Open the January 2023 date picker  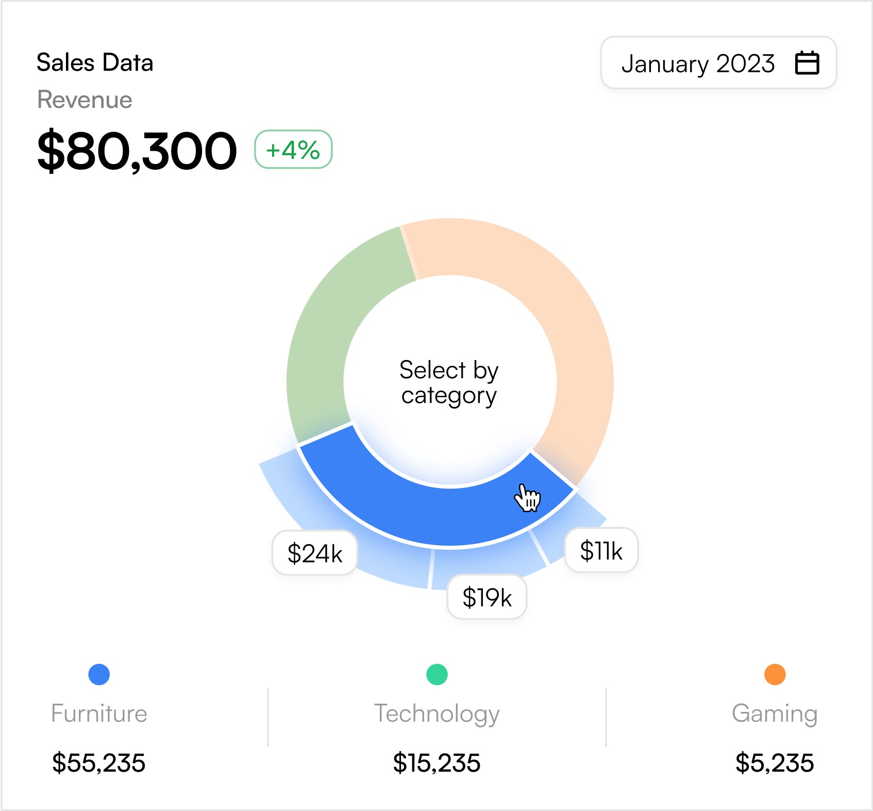coord(718,63)
